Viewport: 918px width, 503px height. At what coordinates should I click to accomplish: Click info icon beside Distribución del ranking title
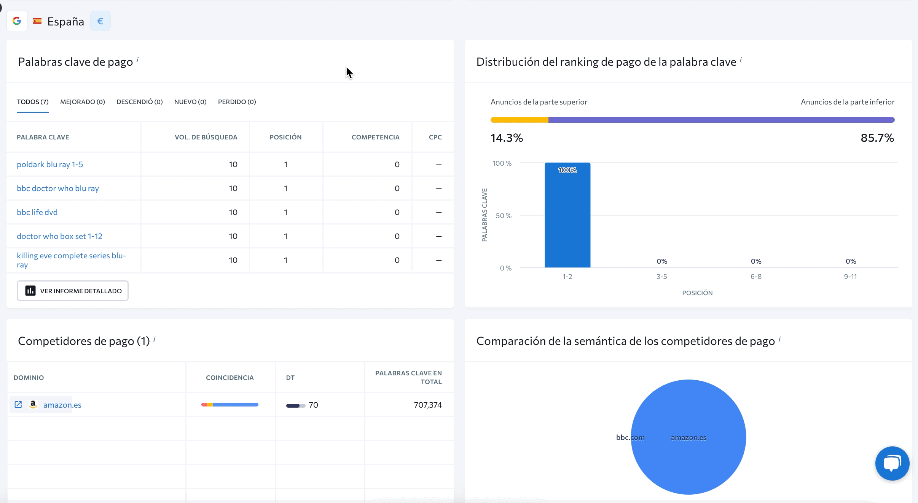click(741, 60)
